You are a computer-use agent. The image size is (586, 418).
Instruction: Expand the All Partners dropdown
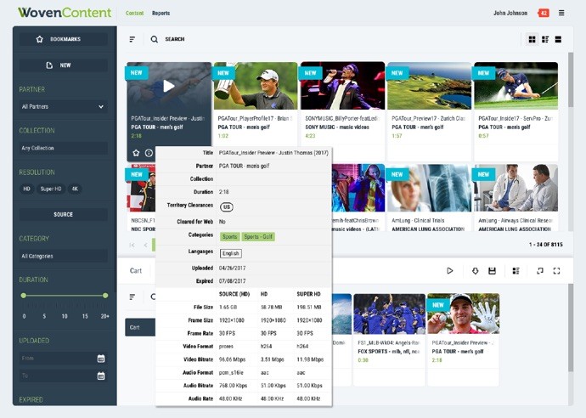point(63,107)
